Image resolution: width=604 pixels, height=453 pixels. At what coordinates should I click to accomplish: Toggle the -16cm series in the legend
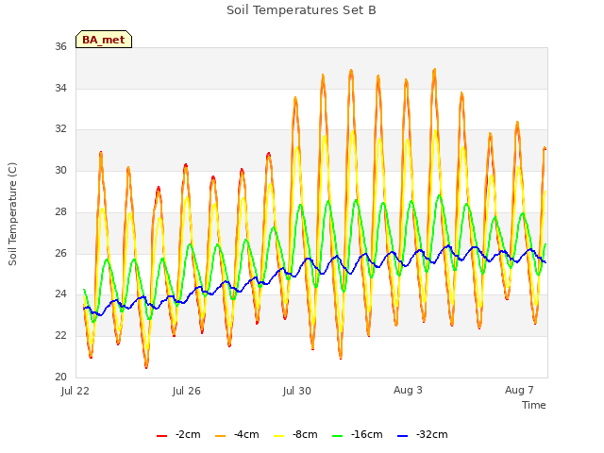tap(358, 435)
